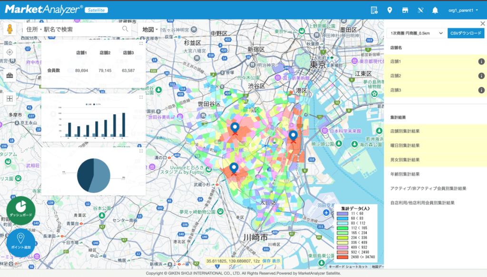Click the current location target icon
The width and height of the screenshot is (487, 277).
click(x=10, y=52)
